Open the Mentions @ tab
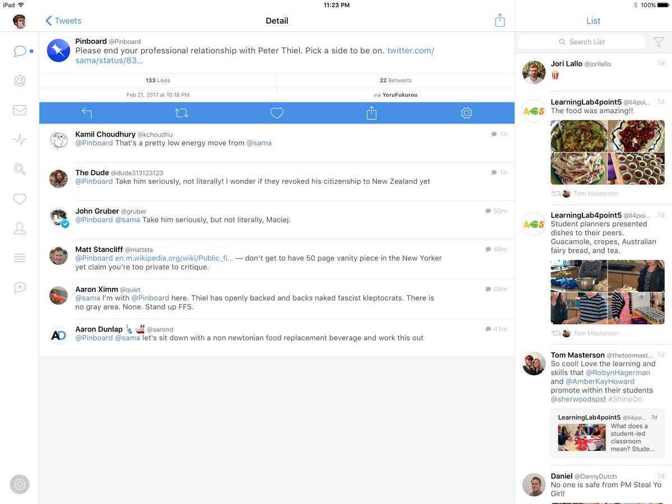Image resolution: width=672 pixels, height=504 pixels. tap(20, 81)
